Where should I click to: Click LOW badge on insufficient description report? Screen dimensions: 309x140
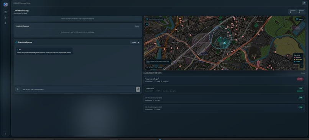point(301,88)
